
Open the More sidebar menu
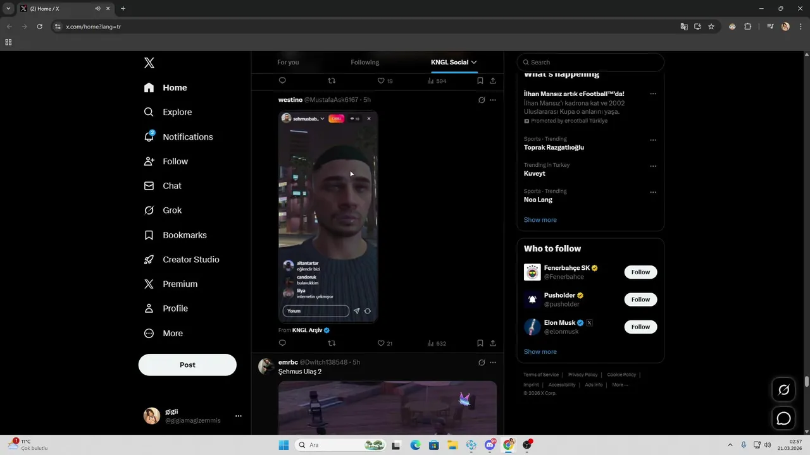(163, 333)
